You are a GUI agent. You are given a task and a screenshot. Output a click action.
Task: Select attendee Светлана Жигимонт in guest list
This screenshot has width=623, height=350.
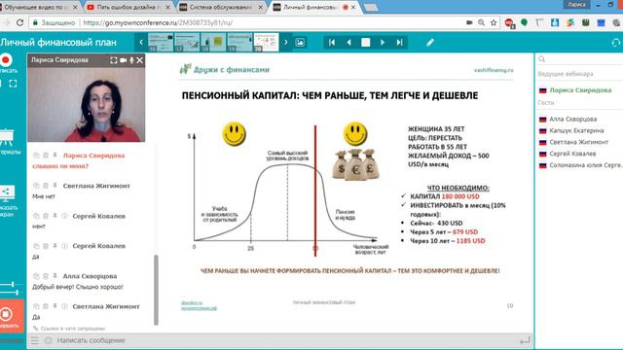[x=579, y=142]
